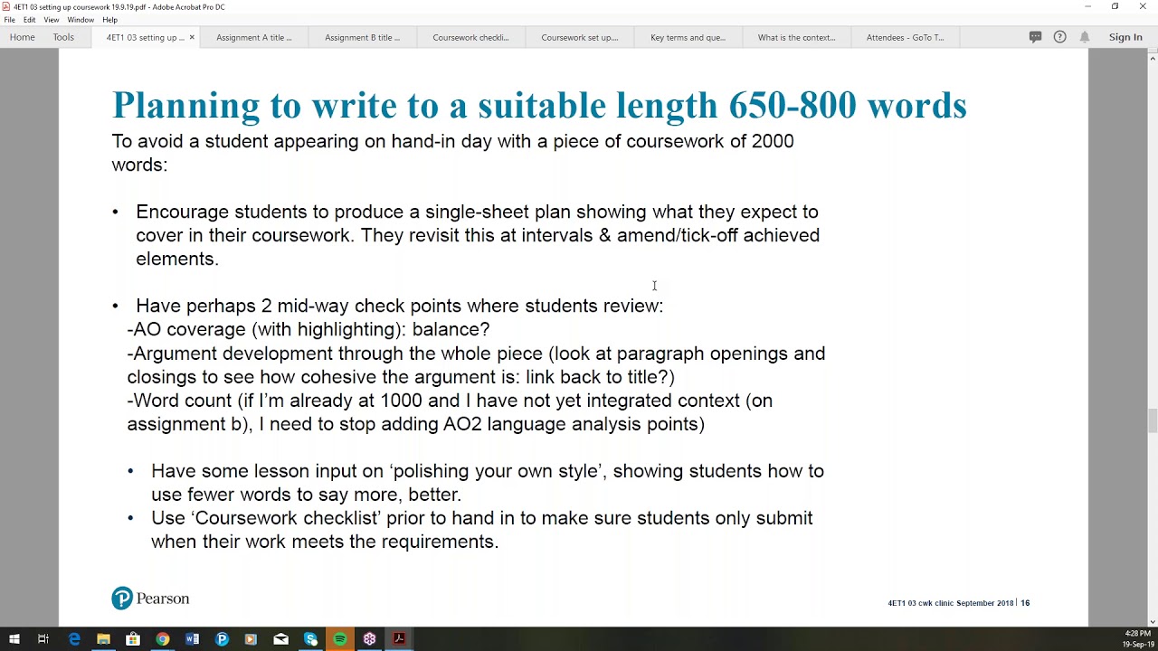Open the GoToWebinar flower icon in taskbar
Viewport: 1158px width, 651px height.
pos(369,639)
